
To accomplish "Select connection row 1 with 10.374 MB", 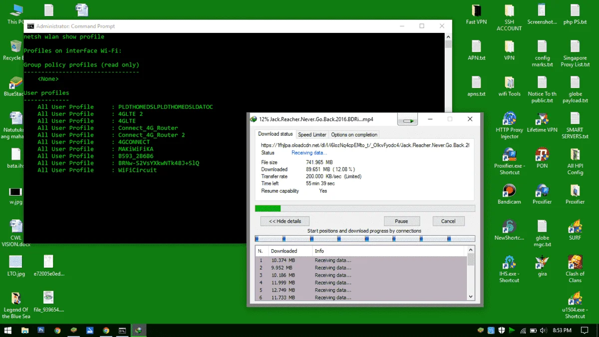I will pos(361,260).
